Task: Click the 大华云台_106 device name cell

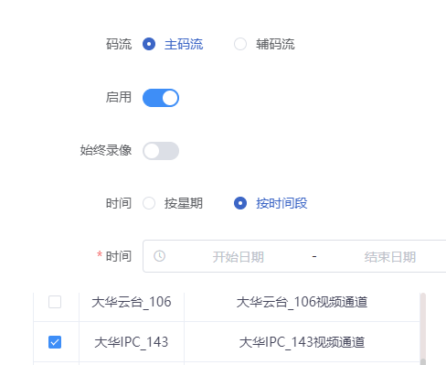Action: click(132, 302)
